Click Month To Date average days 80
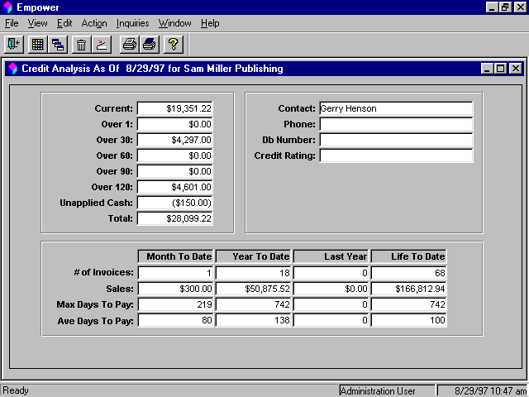The height and width of the screenshot is (397, 529). point(175,320)
